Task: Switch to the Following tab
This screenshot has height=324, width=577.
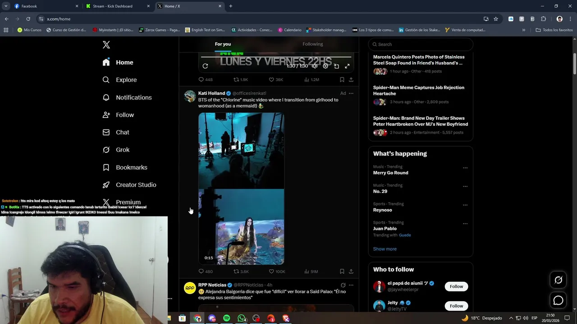Action: click(313, 44)
